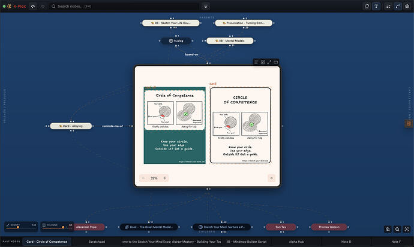Go back with the left arrow button
Screen dimensions: 414x247
coord(33,7)
